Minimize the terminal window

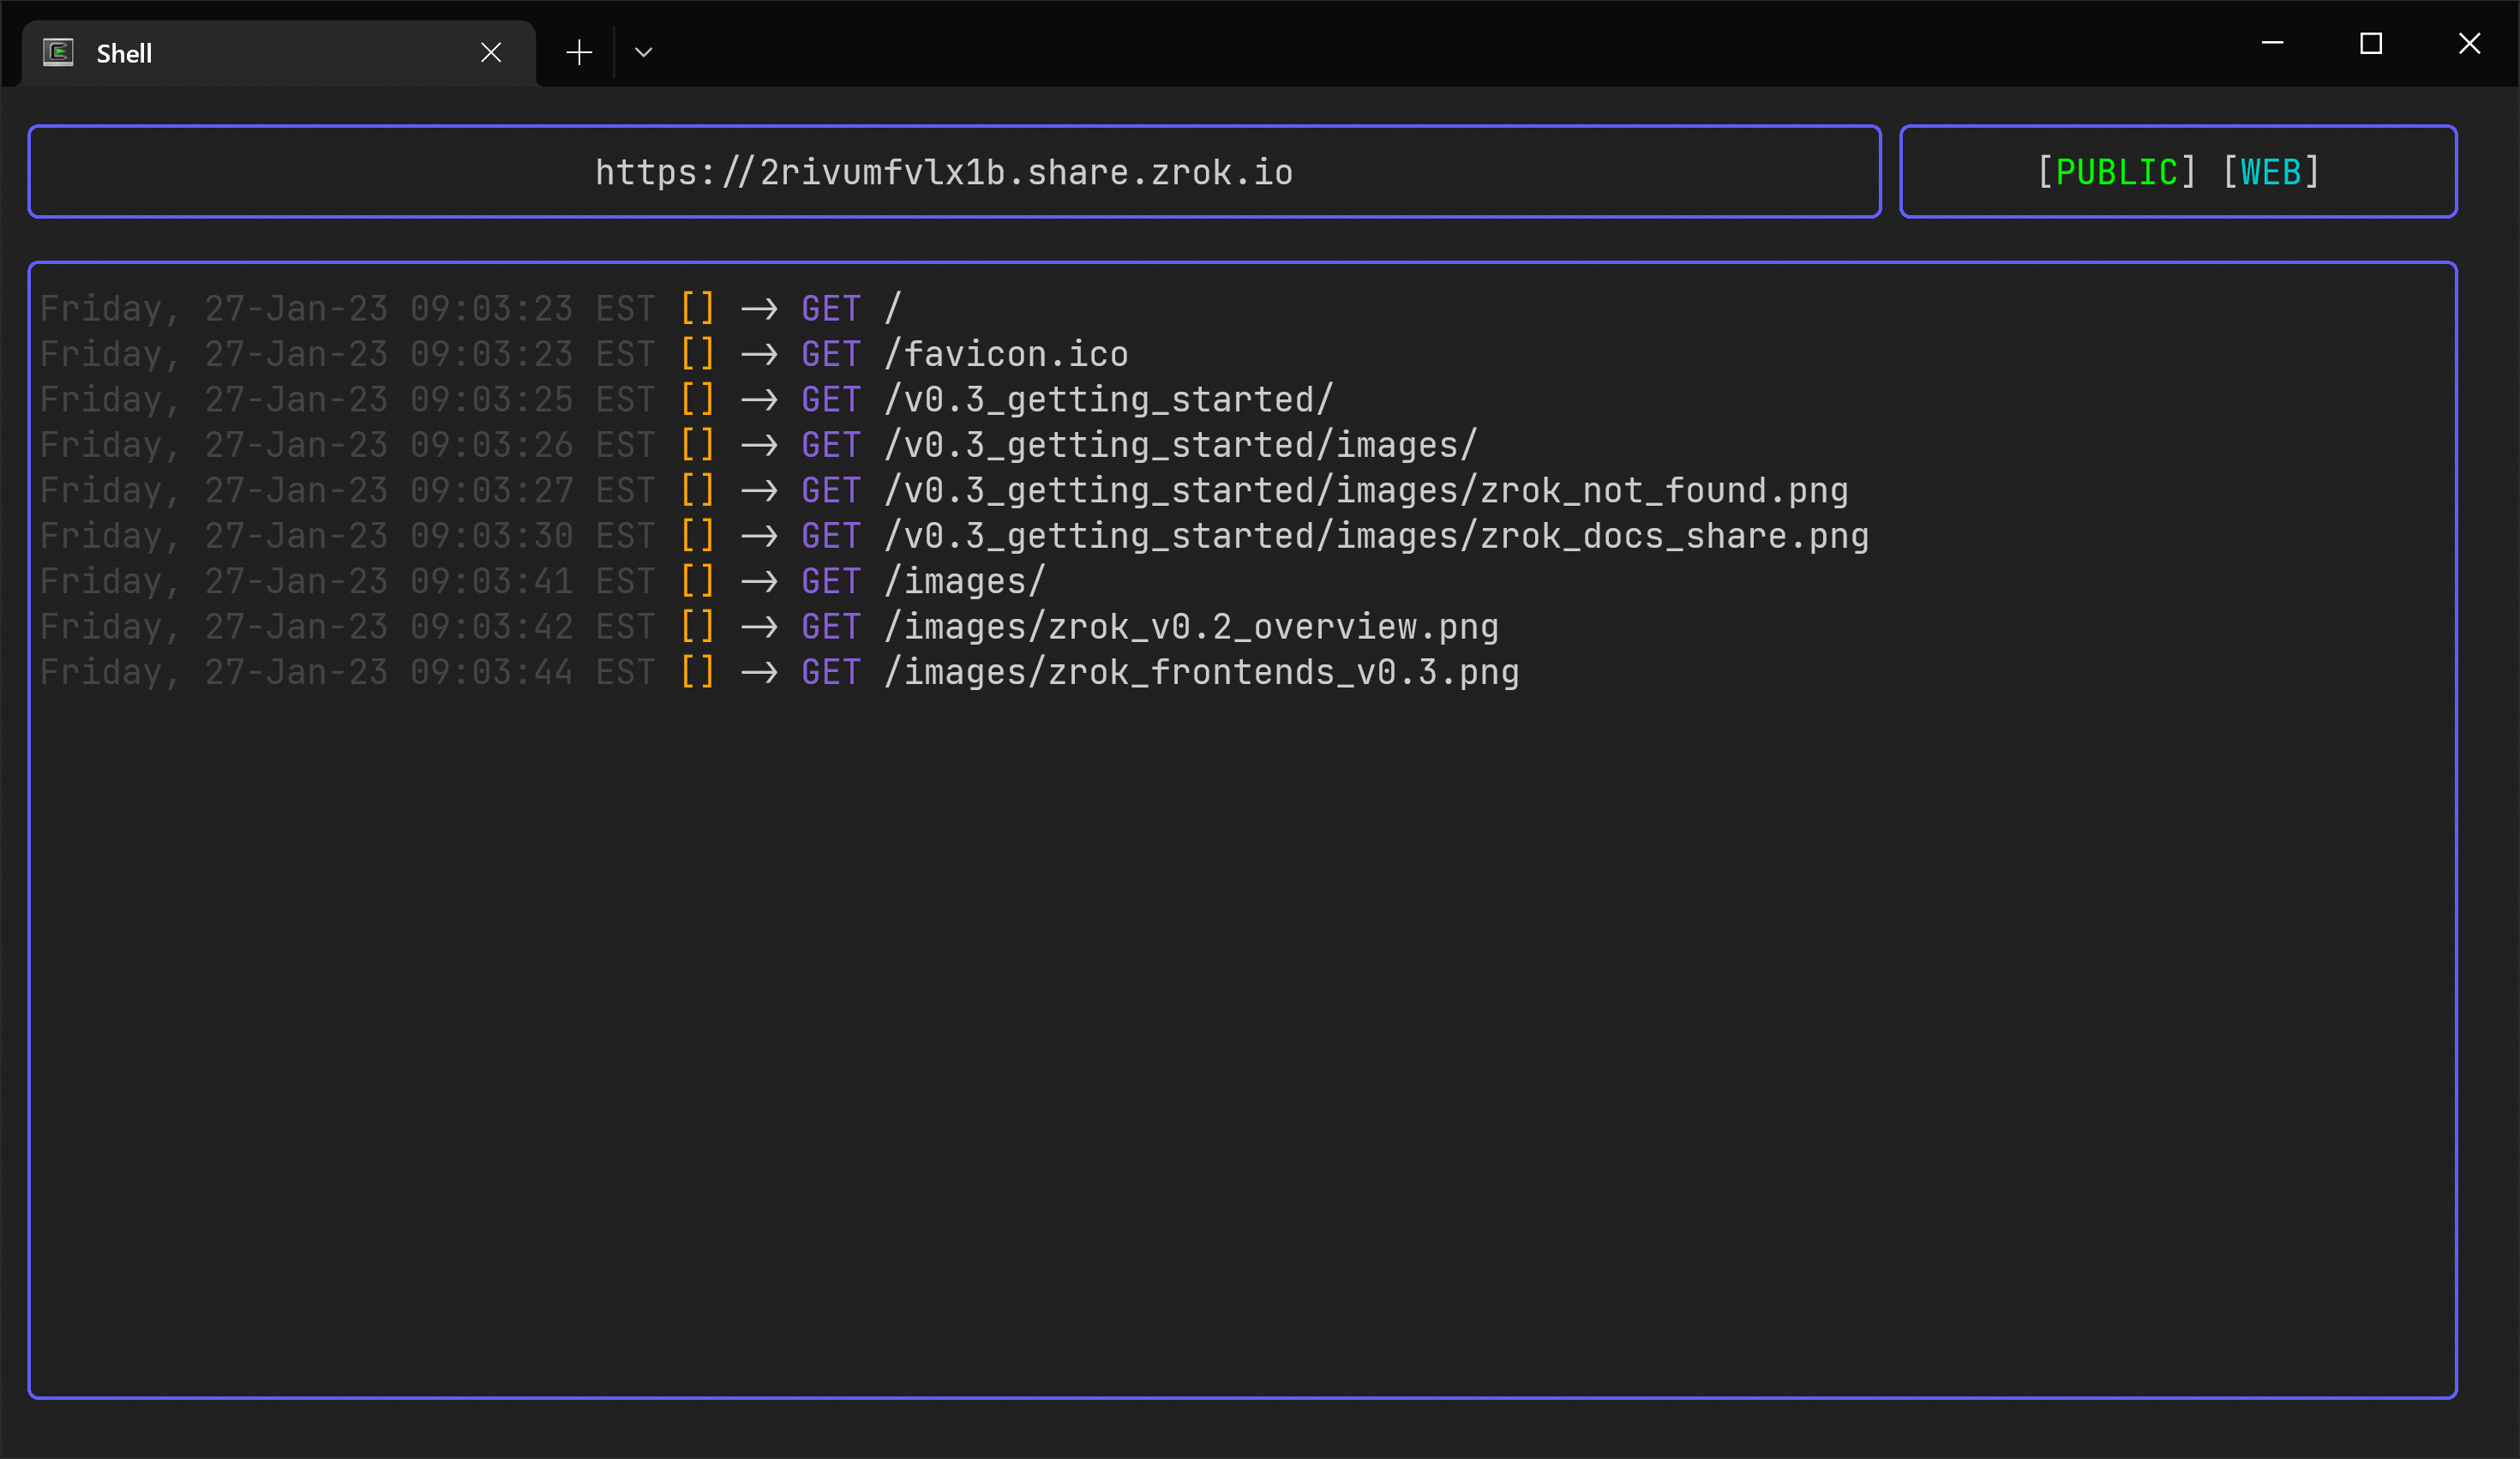pyautogui.click(x=2272, y=44)
